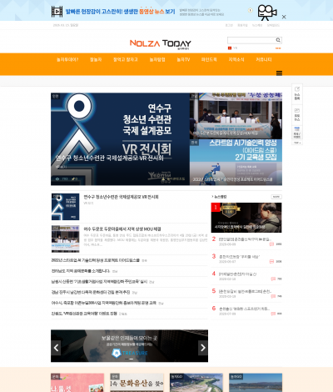Open the rank 3 ranking article
The image size is (333, 392).
[x=239, y=257]
